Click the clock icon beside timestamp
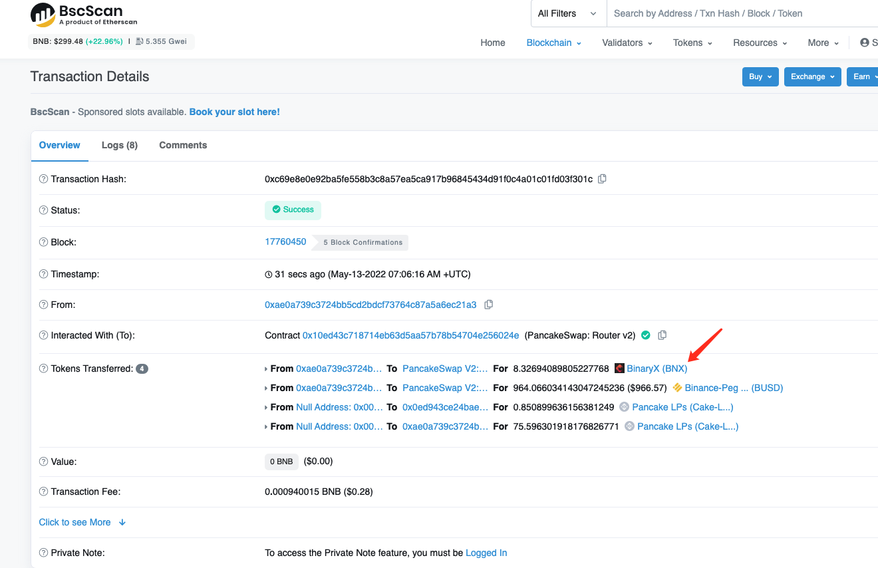This screenshot has height=568, width=878. [x=269, y=274]
